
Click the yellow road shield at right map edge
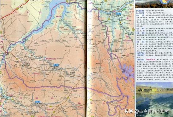[x=133, y=30]
